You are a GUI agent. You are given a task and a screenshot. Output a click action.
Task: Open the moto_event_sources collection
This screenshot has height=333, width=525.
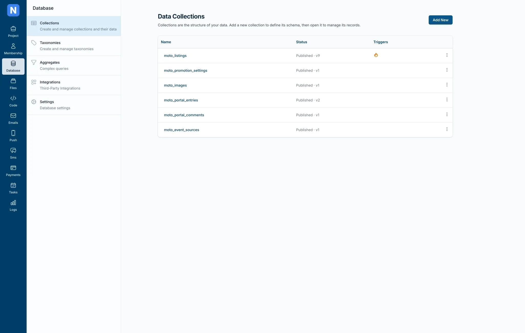[x=181, y=130]
